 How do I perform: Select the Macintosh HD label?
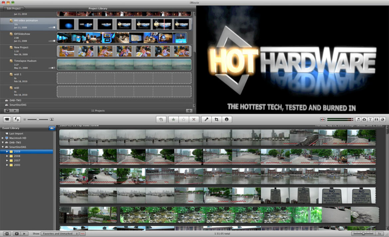click(x=18, y=138)
